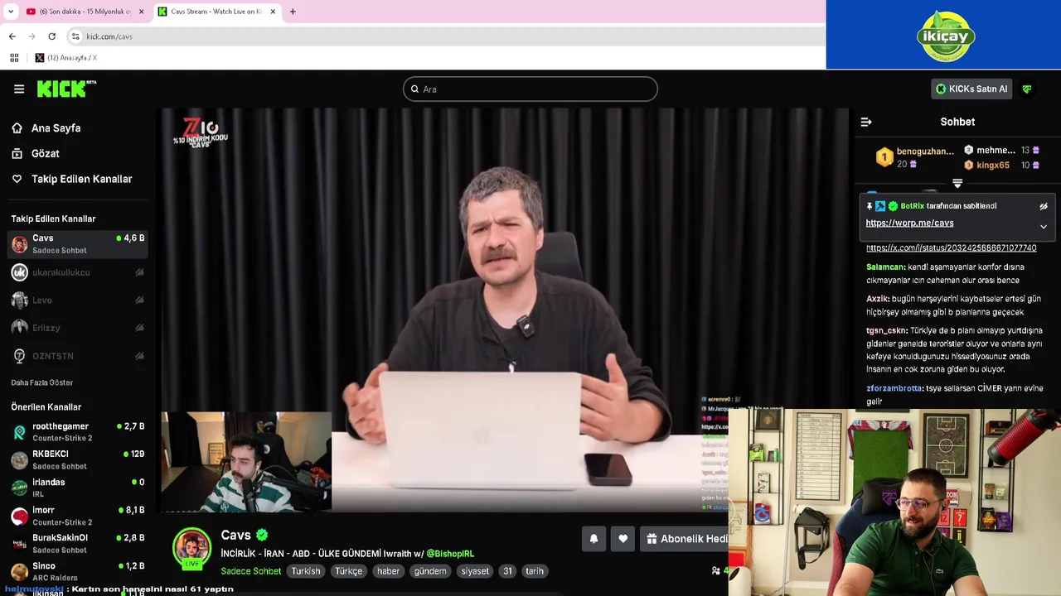This screenshot has height=596, width=1061.
Task: Open Sinco ARC Raiders channel
Action: click(78, 571)
